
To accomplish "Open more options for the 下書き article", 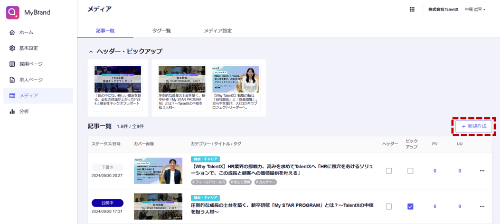I will tap(482, 171).
